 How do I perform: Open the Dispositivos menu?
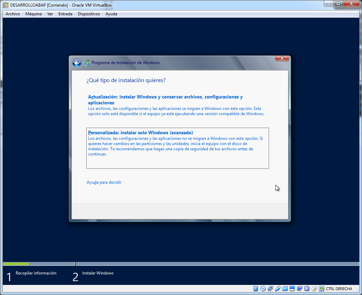(x=89, y=14)
